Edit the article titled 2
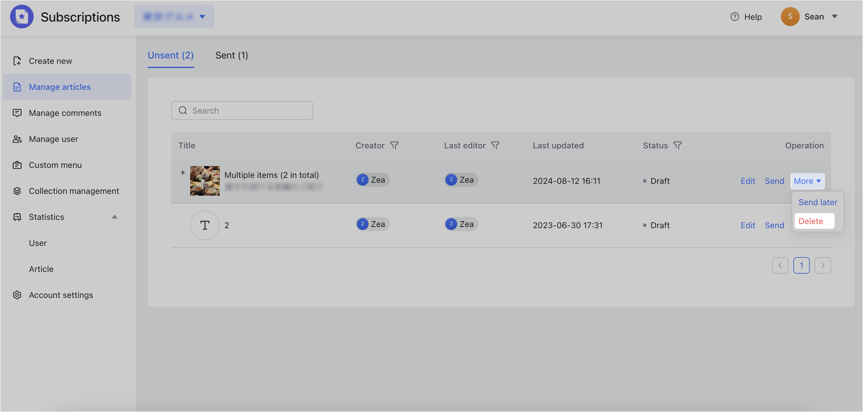 pos(748,225)
